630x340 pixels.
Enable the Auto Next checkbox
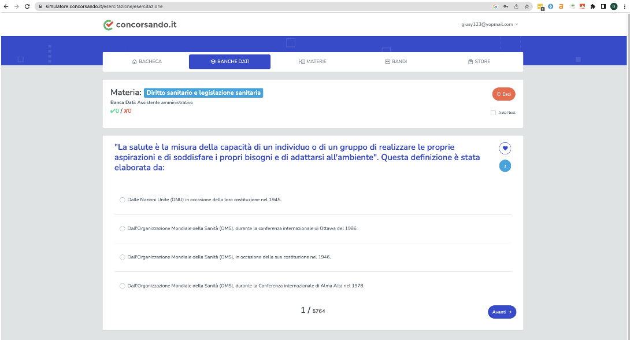[493, 113]
